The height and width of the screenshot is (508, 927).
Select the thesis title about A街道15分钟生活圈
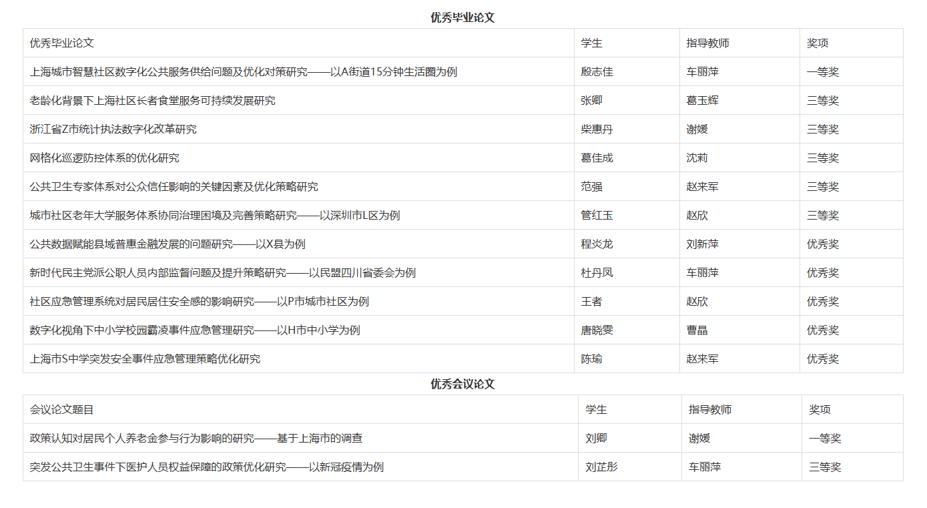pos(243,72)
